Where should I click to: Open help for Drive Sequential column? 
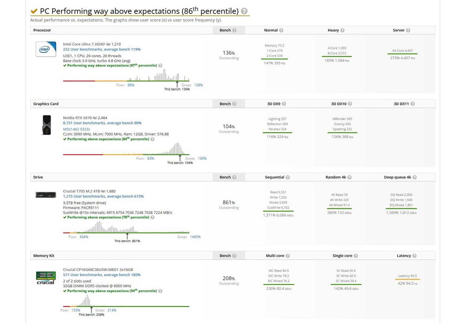coord(288,177)
